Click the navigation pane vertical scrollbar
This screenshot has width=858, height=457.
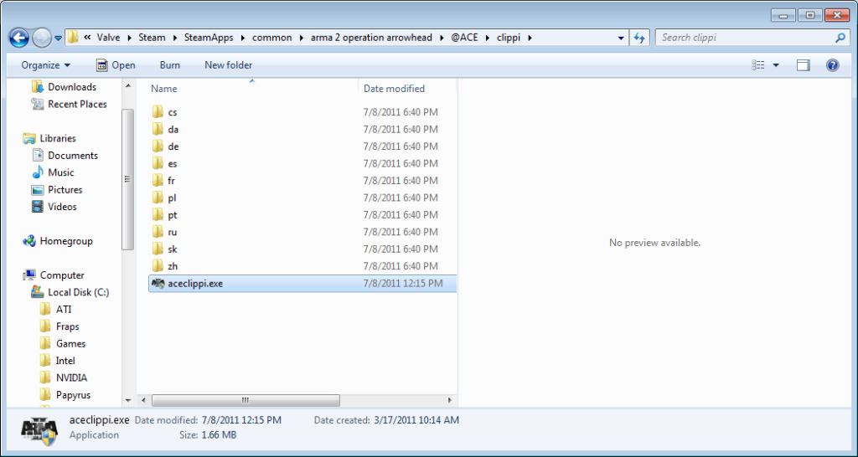pyautogui.click(x=127, y=179)
